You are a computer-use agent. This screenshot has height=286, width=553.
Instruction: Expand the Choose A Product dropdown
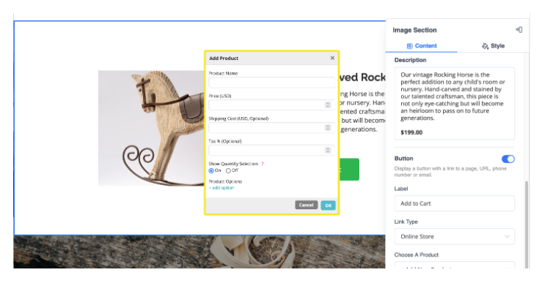(x=454, y=266)
